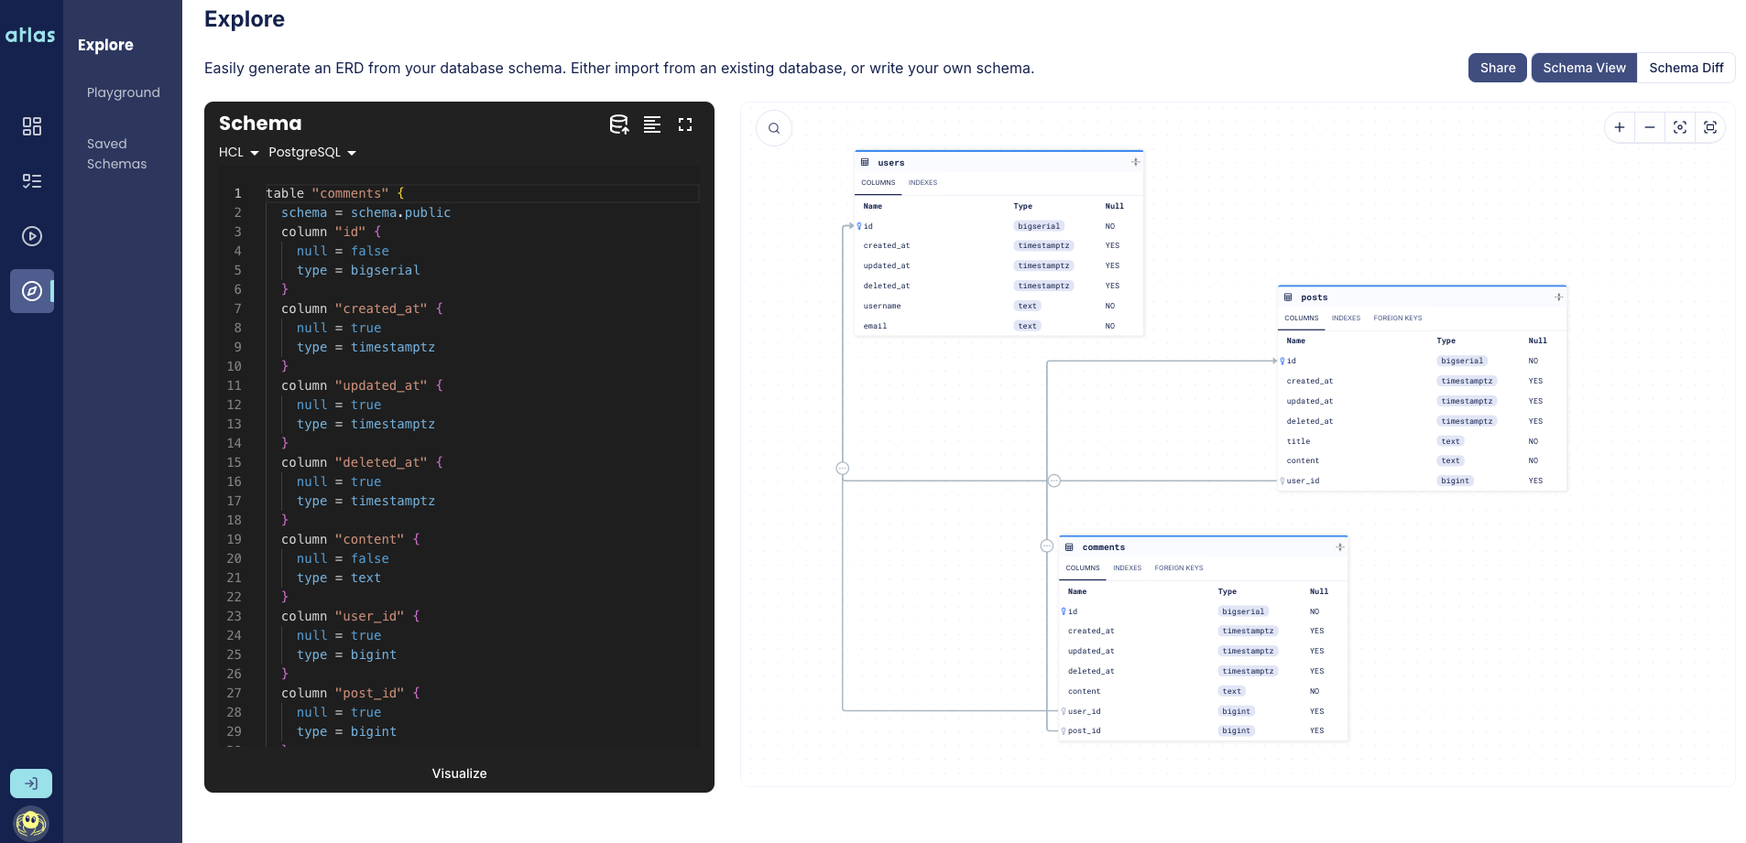This screenshot has height=843, width=1746.
Task: Navigate to the Playground page
Action: click(124, 92)
